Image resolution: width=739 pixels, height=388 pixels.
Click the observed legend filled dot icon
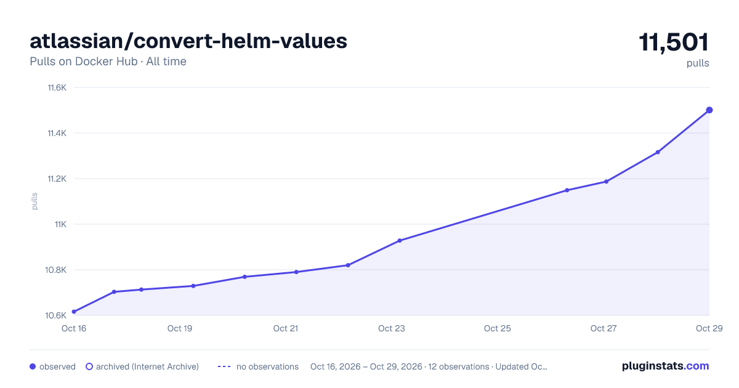coord(33,366)
